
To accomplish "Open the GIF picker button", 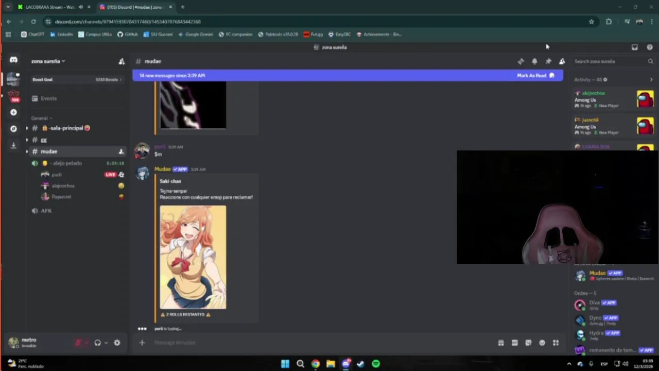I will pos(514,343).
